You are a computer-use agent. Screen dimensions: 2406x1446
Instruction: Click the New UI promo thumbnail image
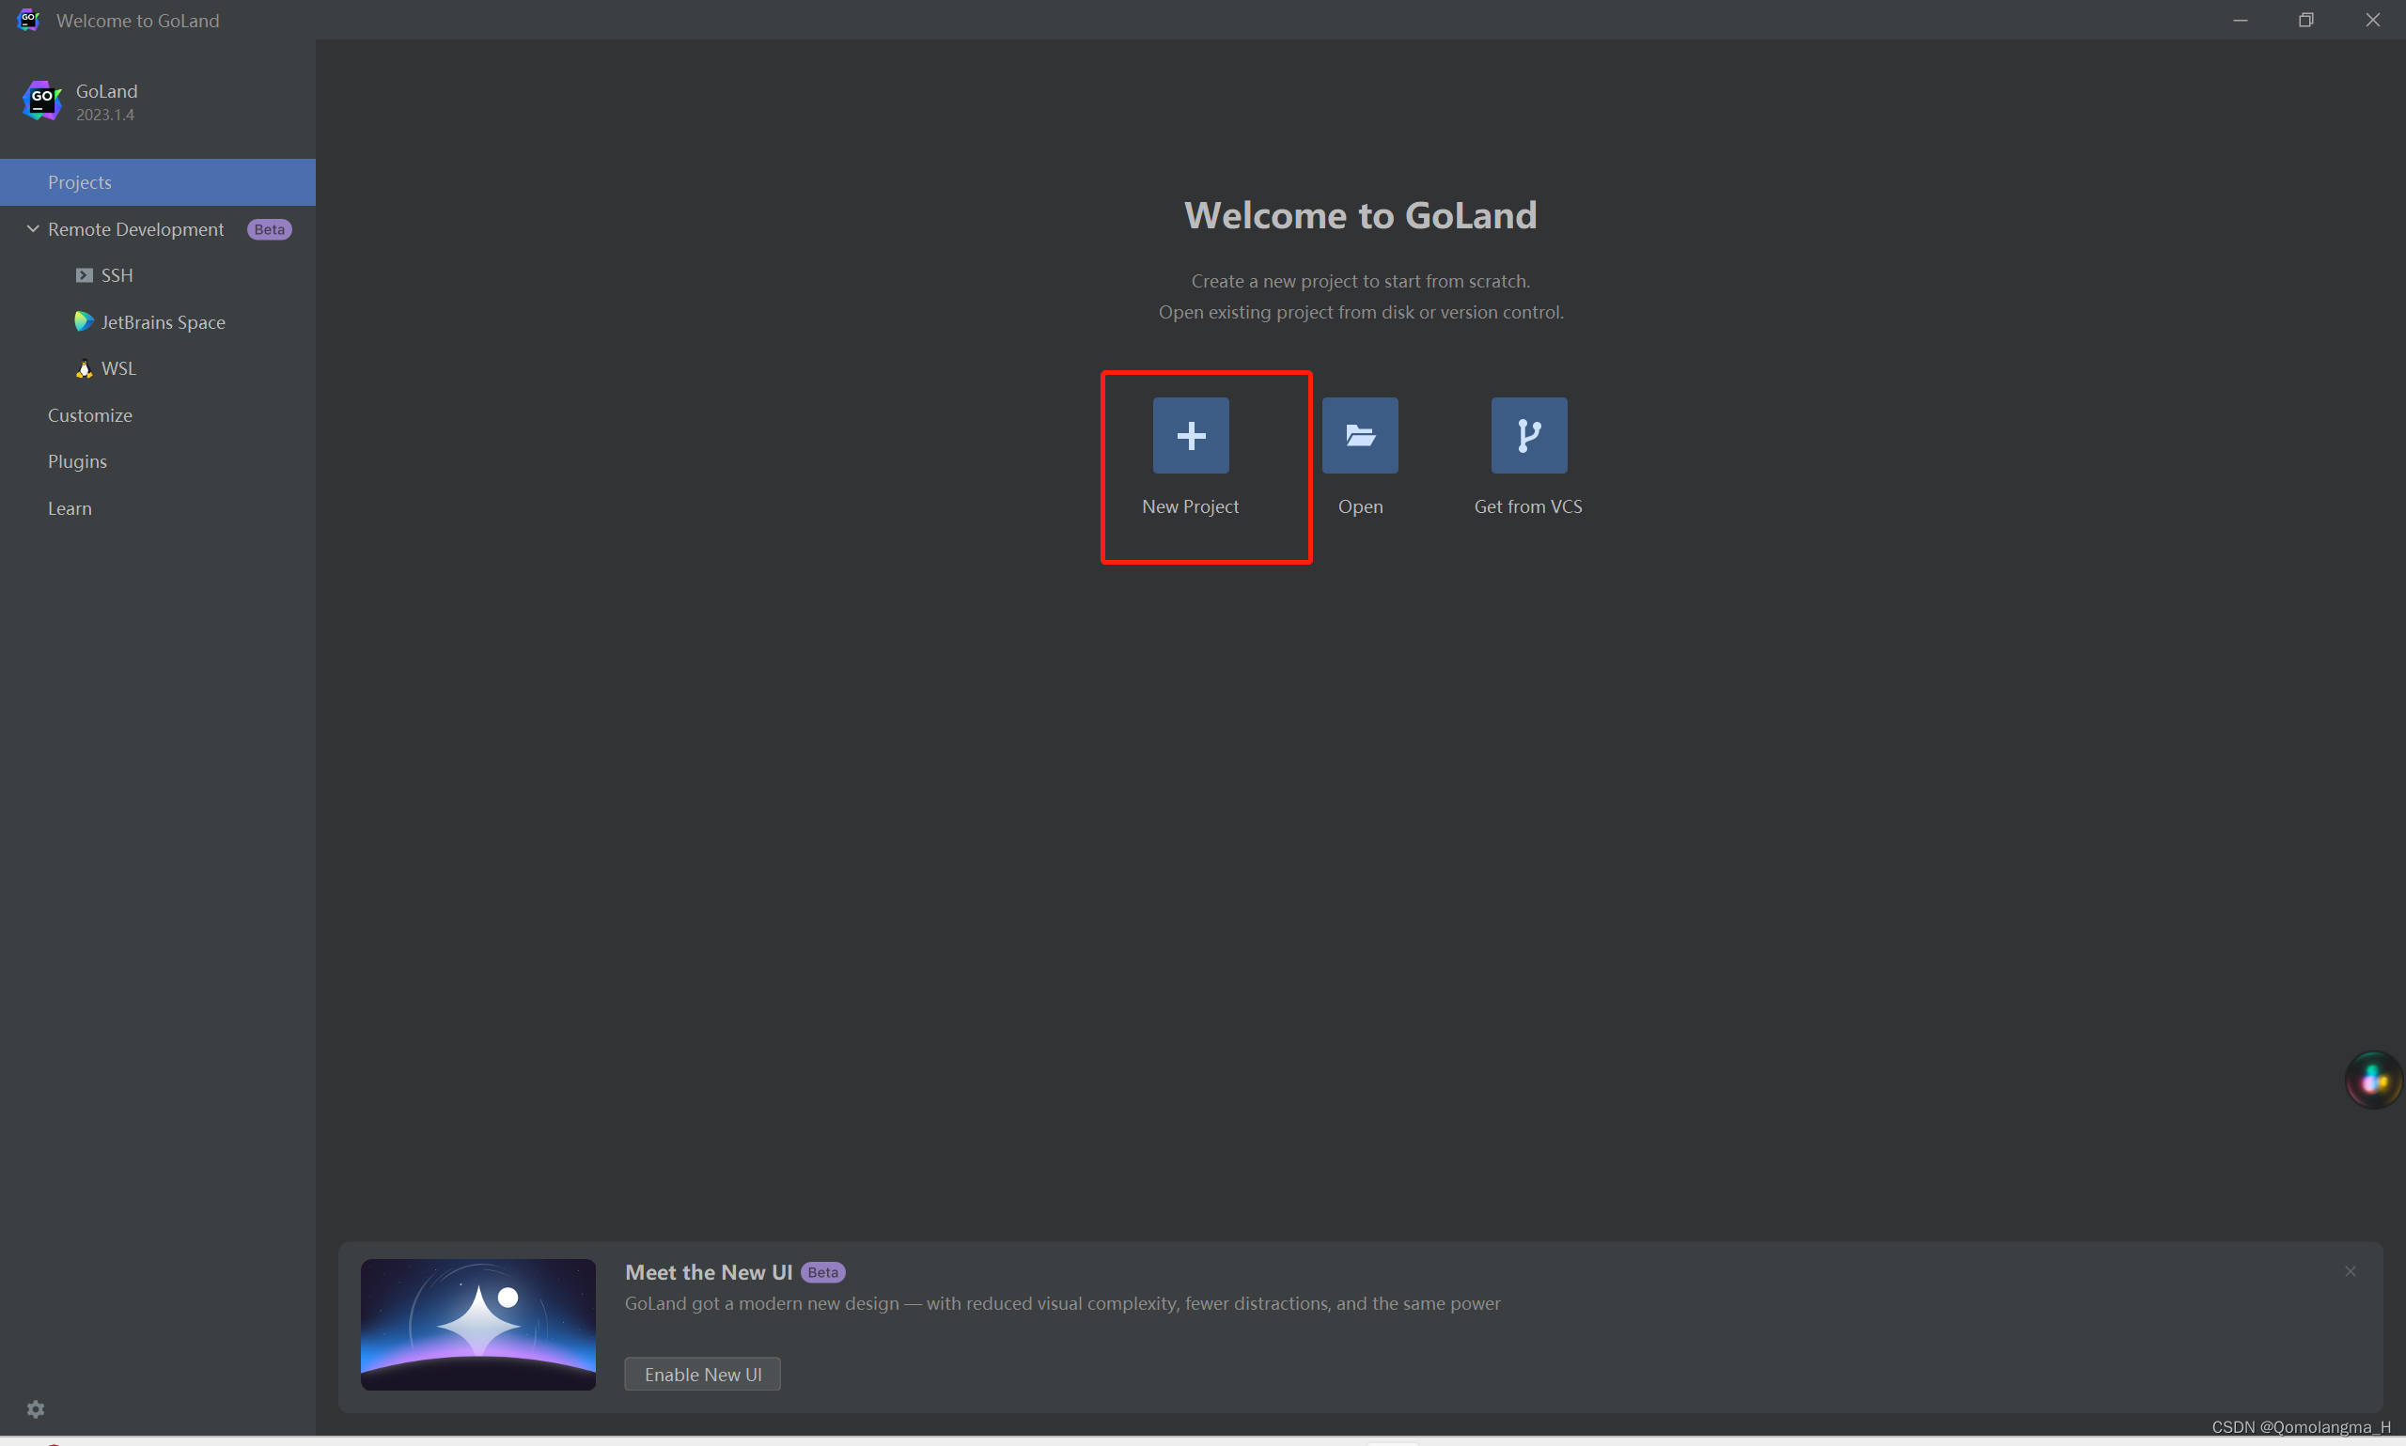tap(477, 1324)
